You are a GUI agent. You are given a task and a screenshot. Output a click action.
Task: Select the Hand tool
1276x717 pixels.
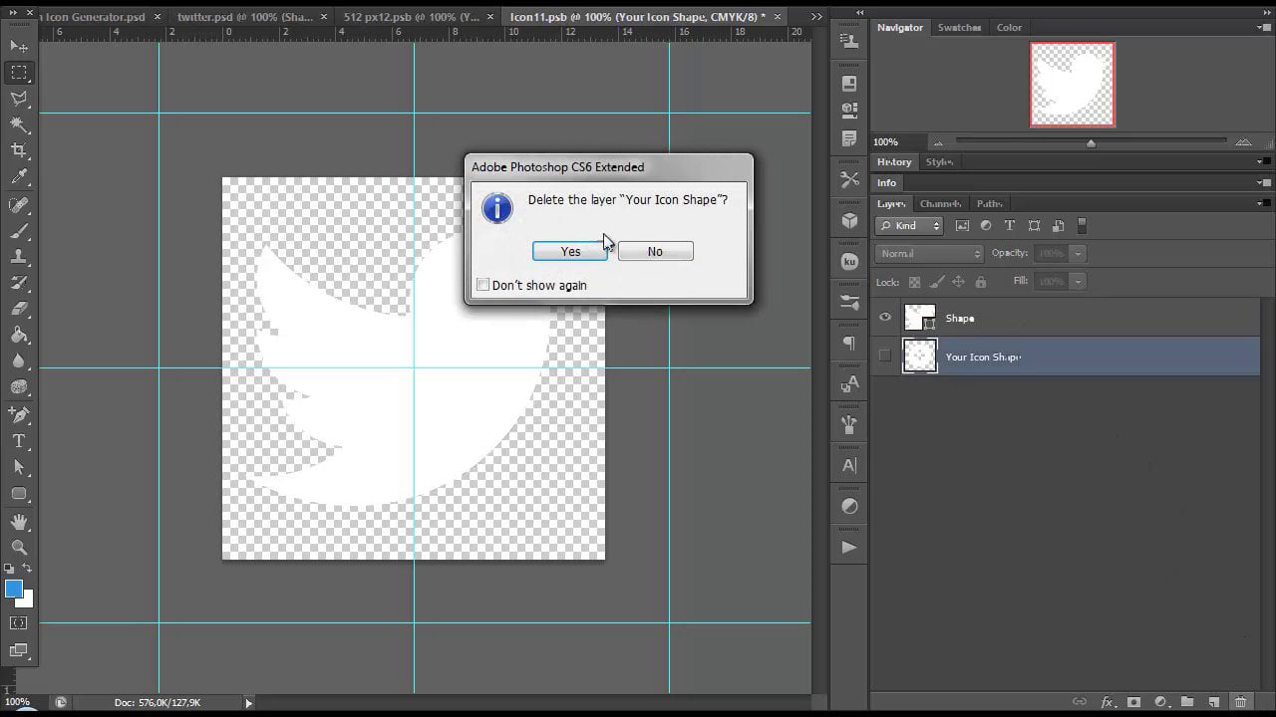coord(20,520)
